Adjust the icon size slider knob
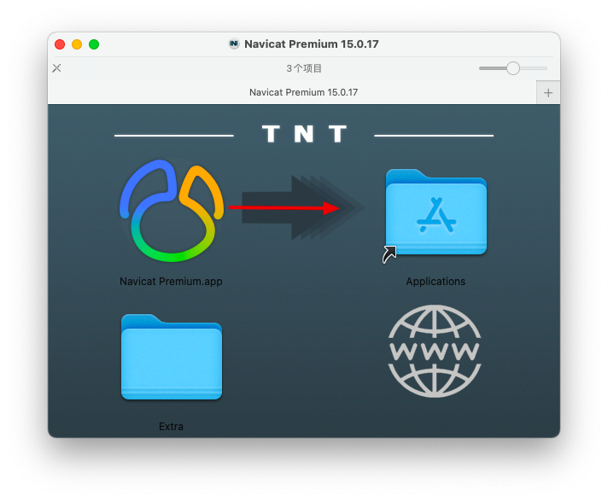 [x=513, y=68]
